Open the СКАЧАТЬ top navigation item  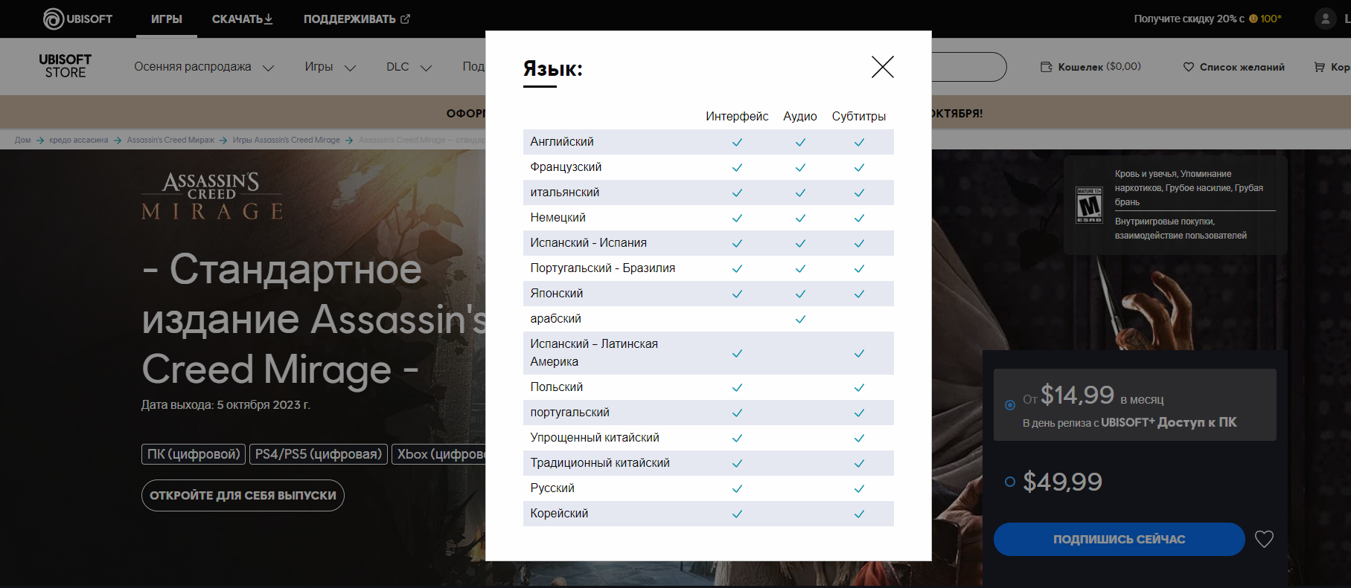(243, 19)
